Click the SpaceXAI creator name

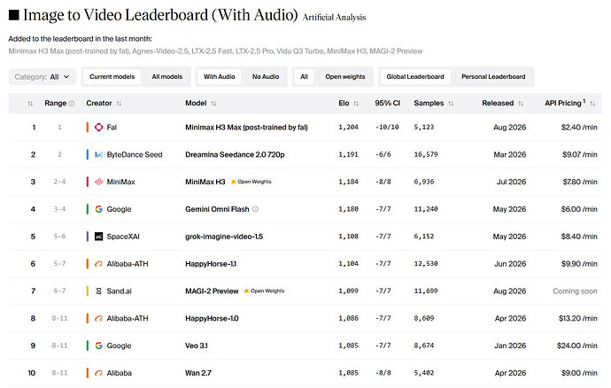click(123, 237)
